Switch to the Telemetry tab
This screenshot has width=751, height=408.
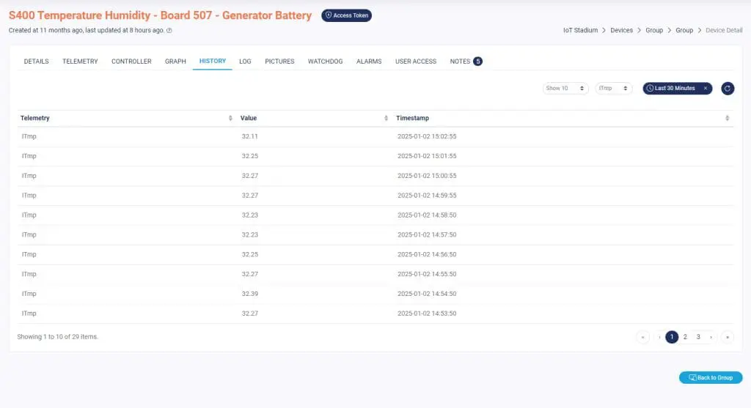point(80,62)
